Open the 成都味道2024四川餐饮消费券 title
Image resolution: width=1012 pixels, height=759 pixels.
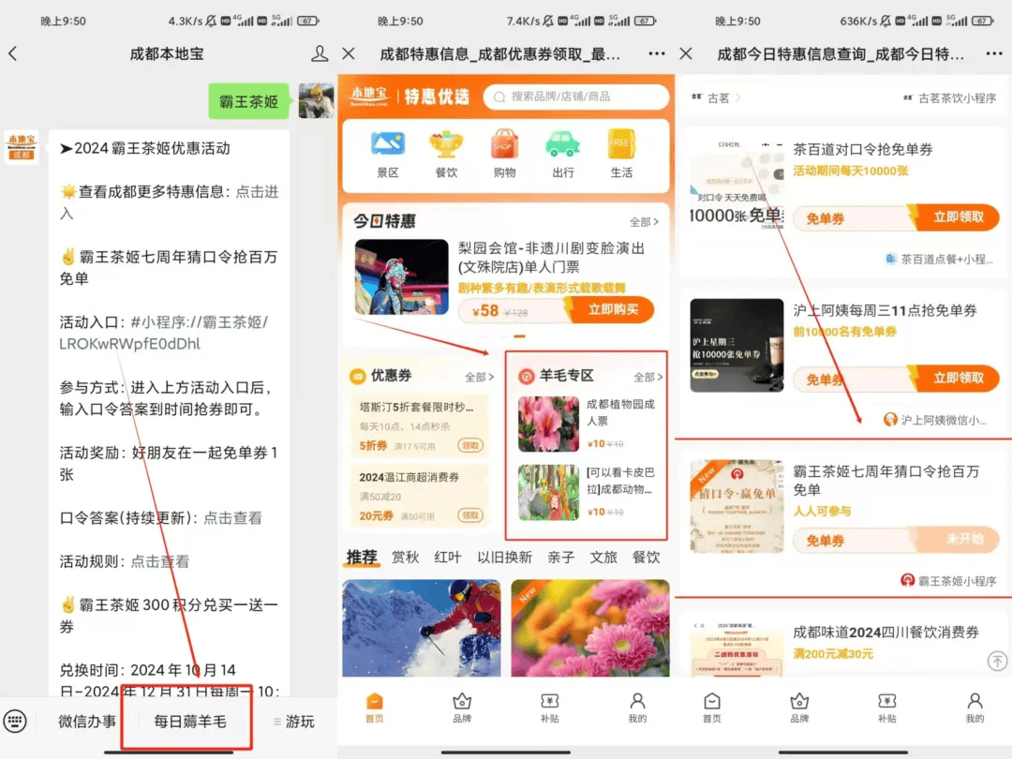coord(885,632)
